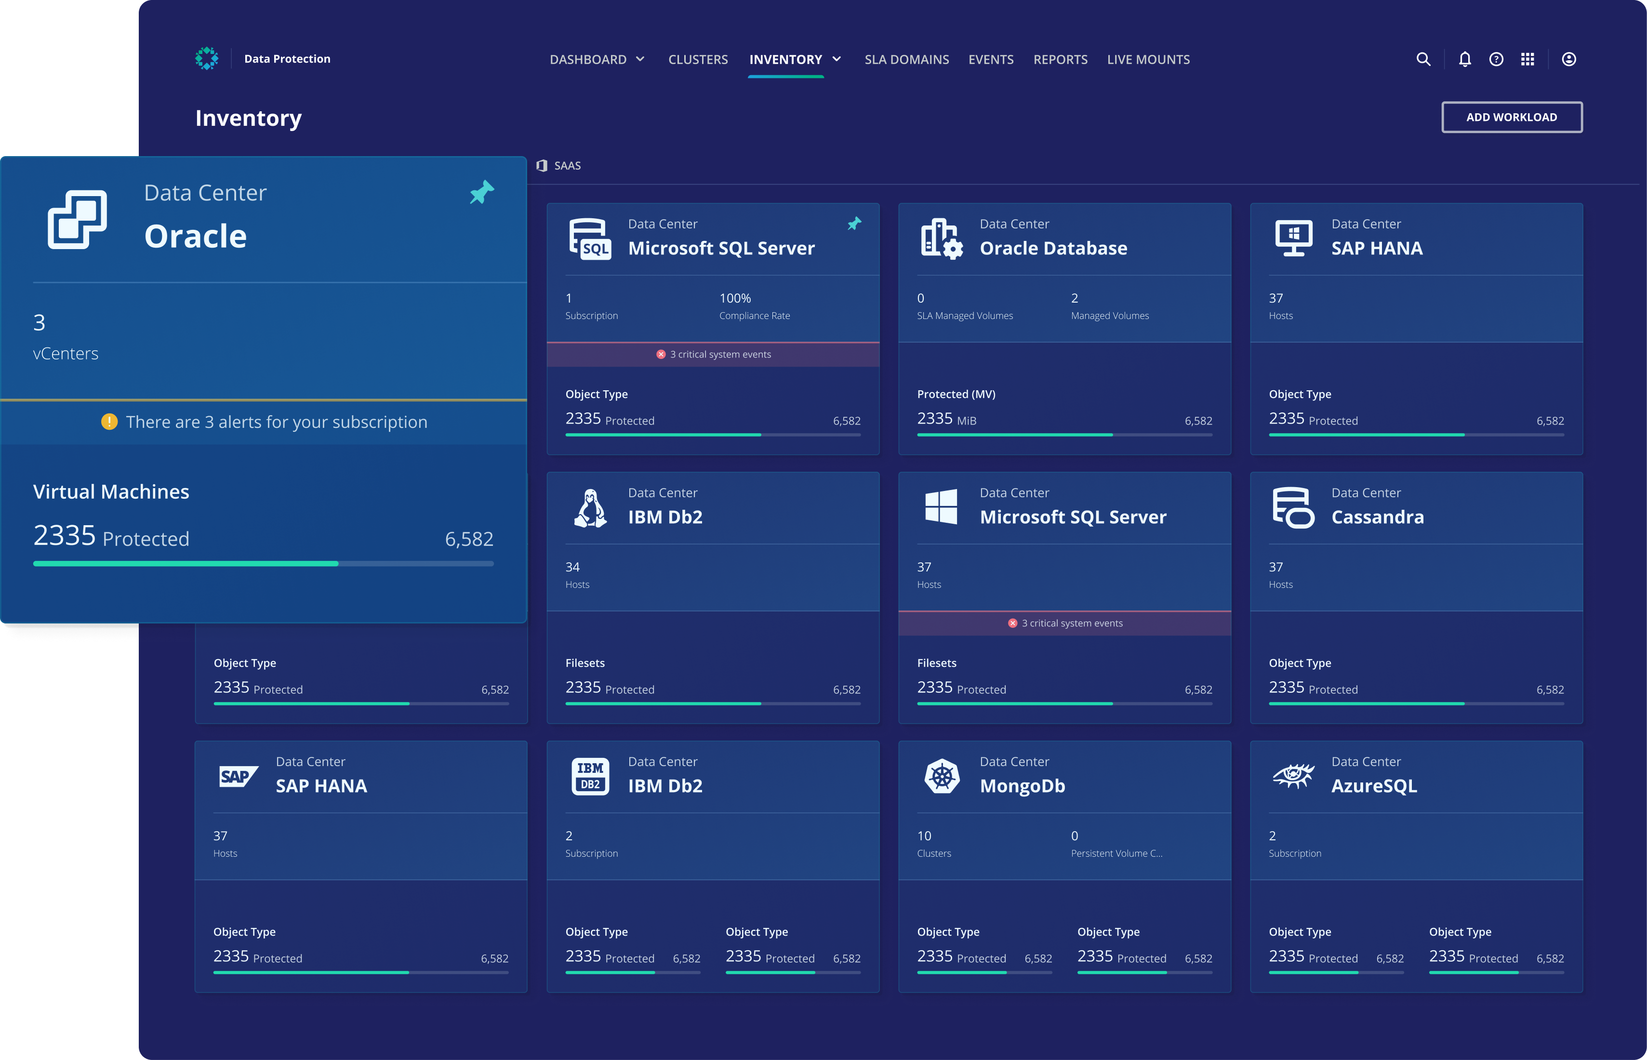Viewport: 1647px width, 1060px height.
Task: Go to Live Mounts
Action: (1148, 59)
